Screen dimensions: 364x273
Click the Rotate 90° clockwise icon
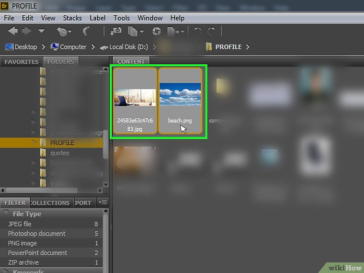point(211,31)
